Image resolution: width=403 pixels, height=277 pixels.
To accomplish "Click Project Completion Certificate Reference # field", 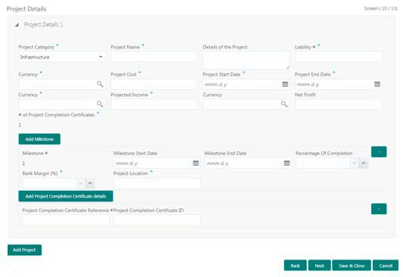I will (66, 220).
